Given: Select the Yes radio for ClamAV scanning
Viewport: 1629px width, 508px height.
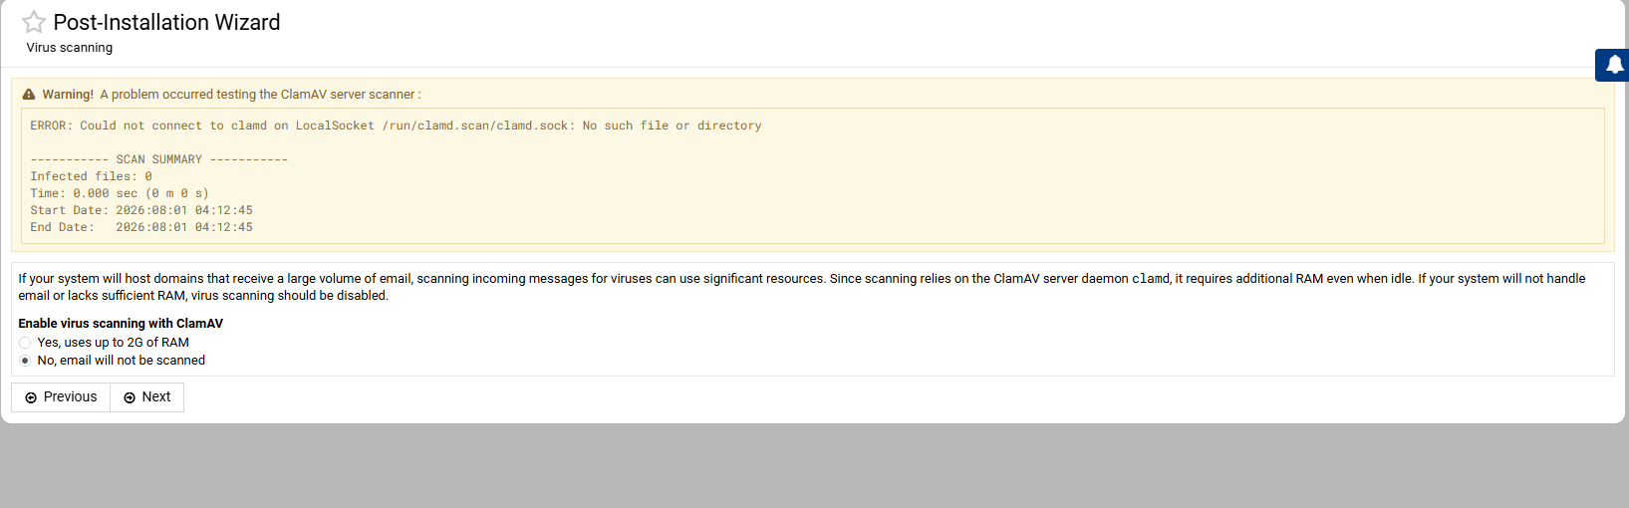Looking at the screenshot, I should coord(25,343).
